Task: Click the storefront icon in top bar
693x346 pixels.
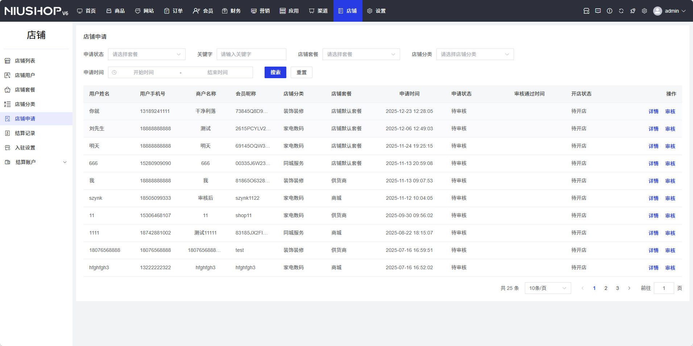Action: tap(586, 11)
